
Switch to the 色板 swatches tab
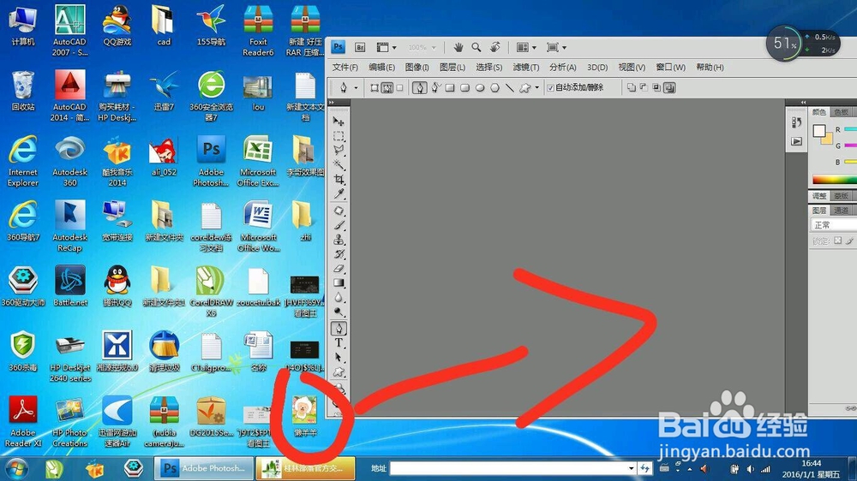coord(842,112)
